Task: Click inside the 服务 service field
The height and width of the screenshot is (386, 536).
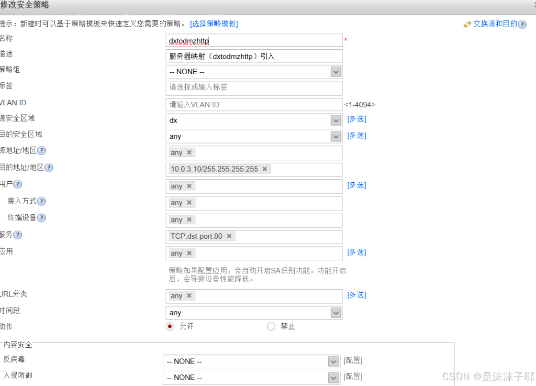Action: point(254,237)
